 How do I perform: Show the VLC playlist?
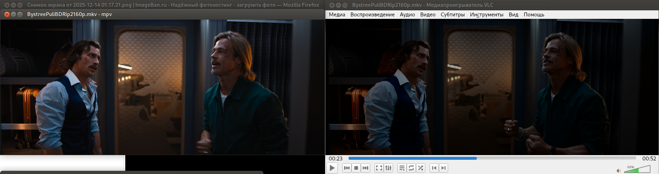402,168
